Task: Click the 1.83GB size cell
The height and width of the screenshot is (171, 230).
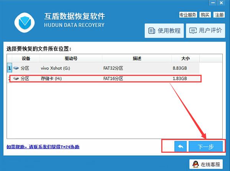Action: pyautogui.click(x=180, y=79)
